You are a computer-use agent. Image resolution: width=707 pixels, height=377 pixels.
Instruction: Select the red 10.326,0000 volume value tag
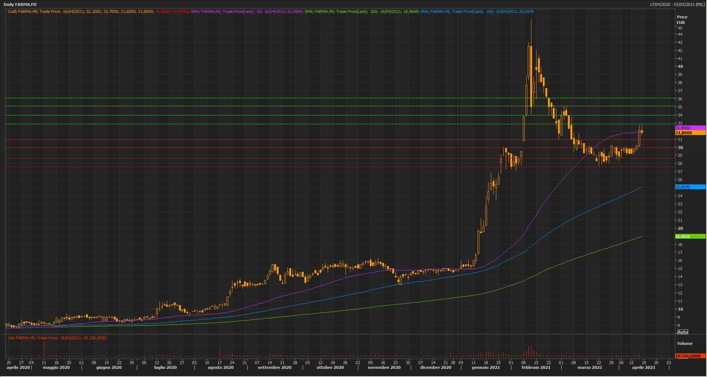tap(690, 356)
